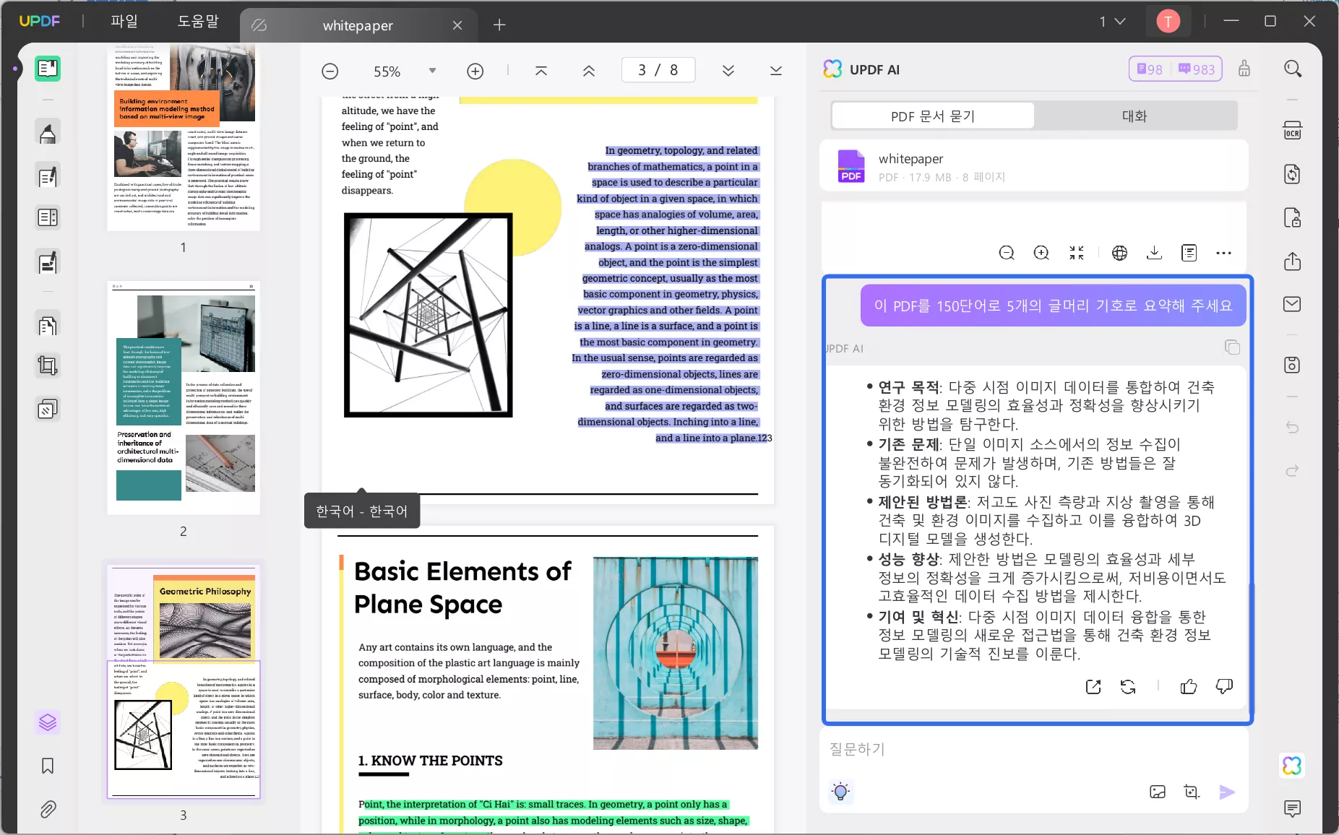View AI credits 98 and 983 badge
Viewport: 1339px width, 835px height.
(x=1176, y=69)
